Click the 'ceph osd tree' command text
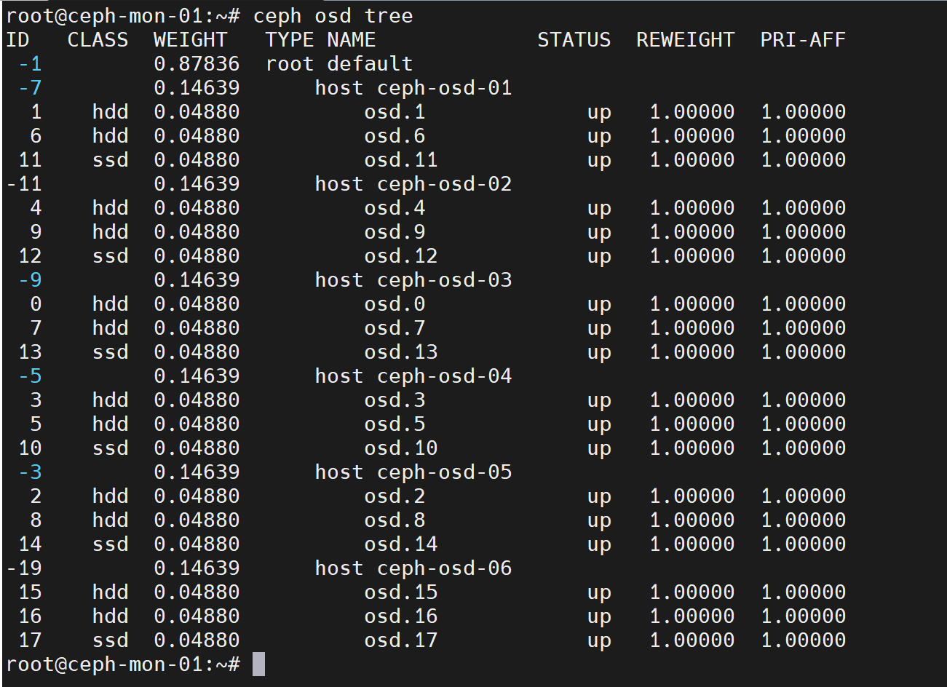The image size is (947, 687). click(x=333, y=15)
